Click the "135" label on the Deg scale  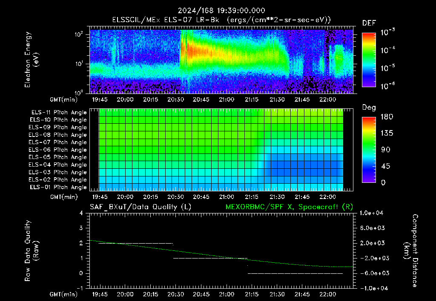387,133
